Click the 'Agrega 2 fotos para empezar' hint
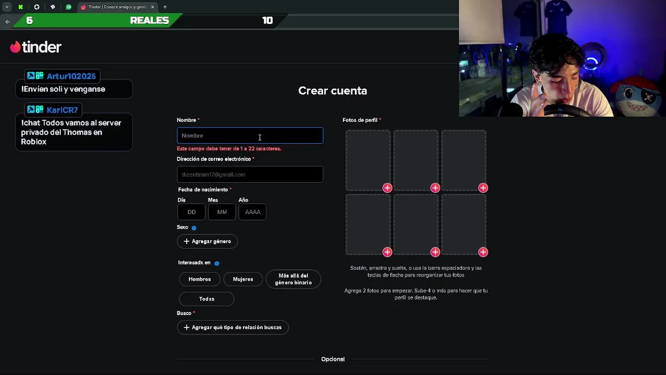666x375 pixels. point(416,294)
